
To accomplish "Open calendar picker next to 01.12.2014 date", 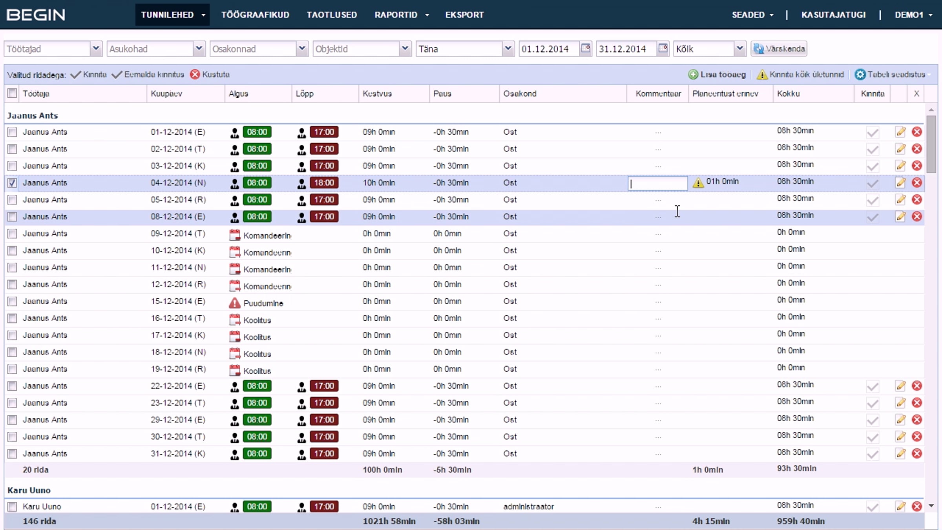I will coord(586,48).
